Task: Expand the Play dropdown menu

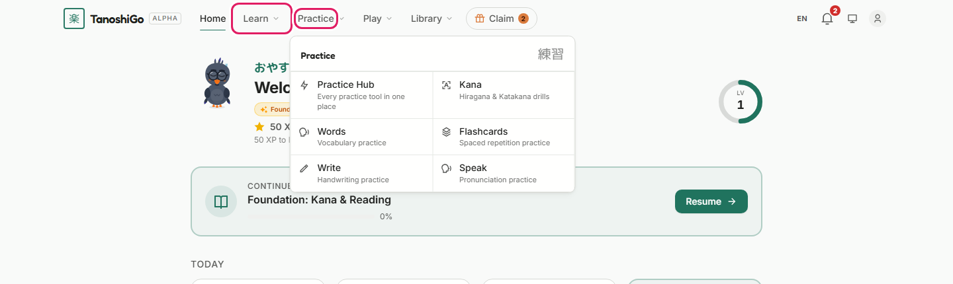Action: click(377, 18)
